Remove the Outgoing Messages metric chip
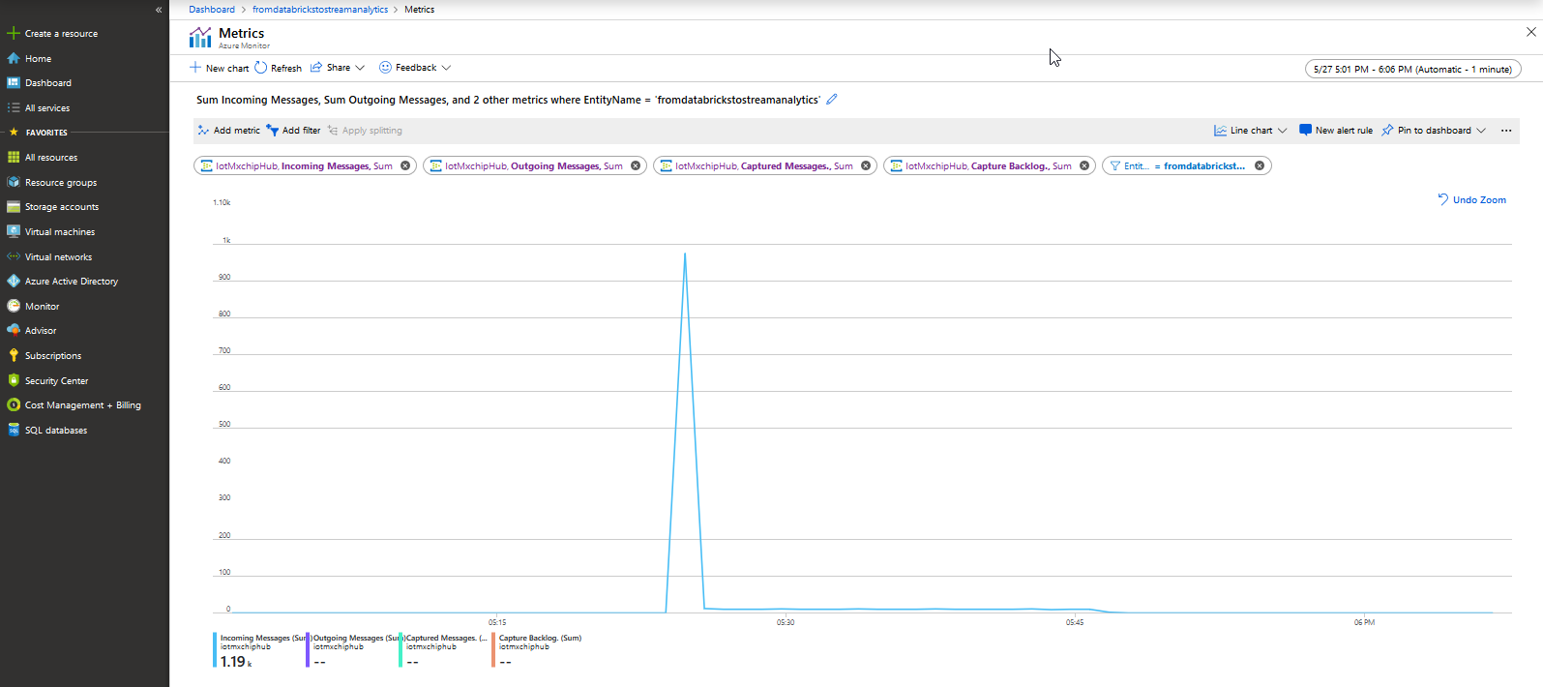1543x687 pixels. (x=636, y=165)
